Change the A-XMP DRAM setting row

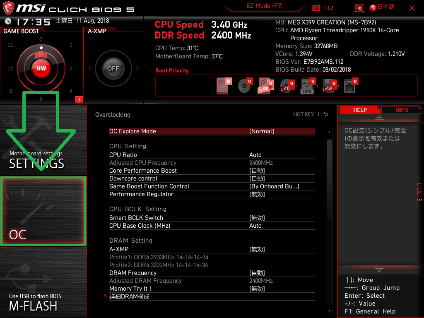[212, 249]
